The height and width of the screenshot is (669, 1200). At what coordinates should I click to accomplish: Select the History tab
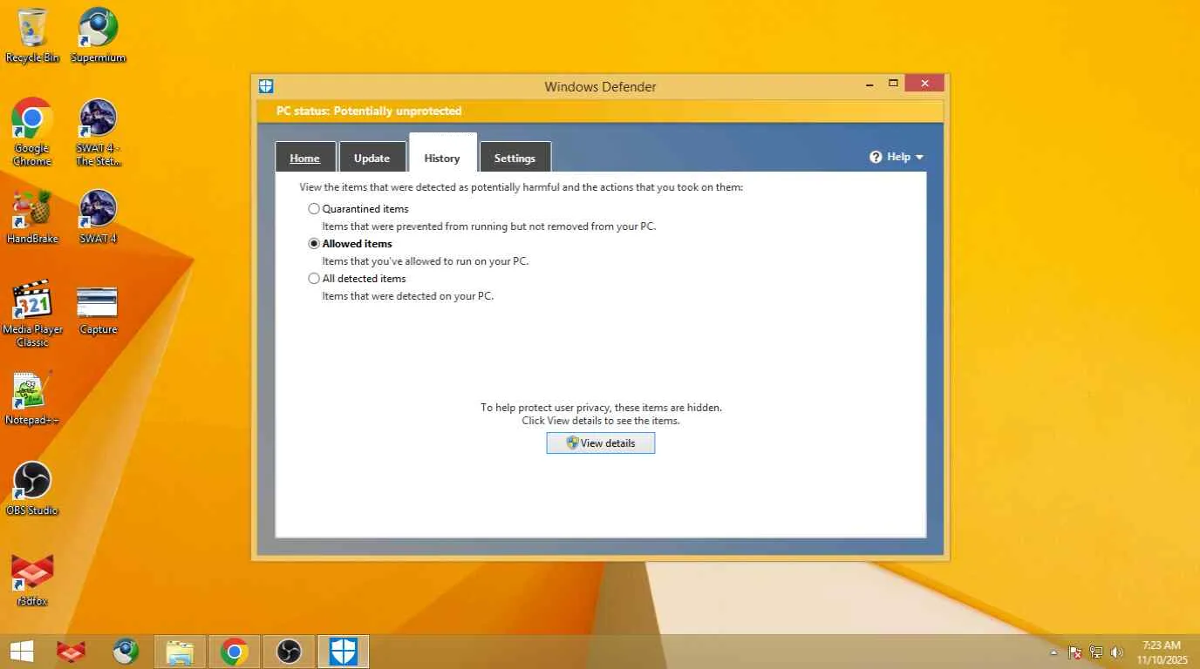tap(442, 154)
